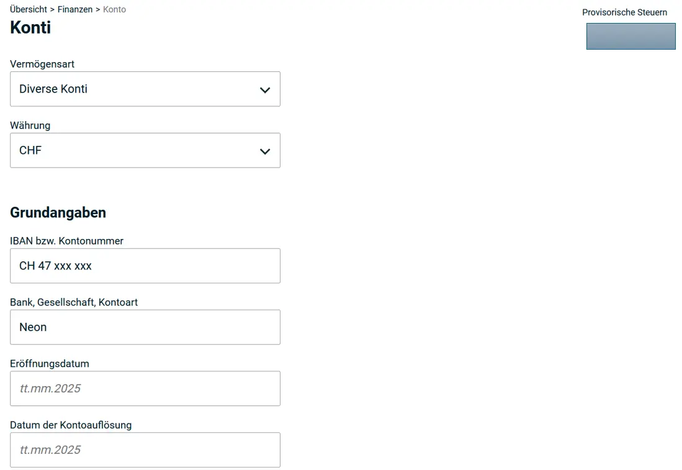The width and height of the screenshot is (682, 470).
Task: Click the Währung field label
Action: coord(30,125)
